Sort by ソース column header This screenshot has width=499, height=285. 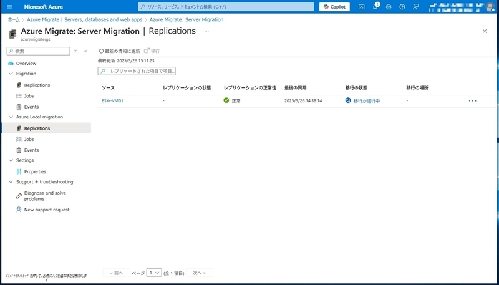tap(108, 88)
